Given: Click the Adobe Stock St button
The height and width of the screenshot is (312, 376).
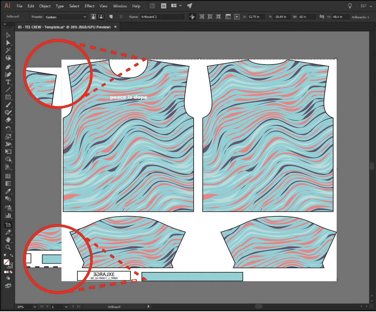Looking at the screenshot, I should point(163,6).
